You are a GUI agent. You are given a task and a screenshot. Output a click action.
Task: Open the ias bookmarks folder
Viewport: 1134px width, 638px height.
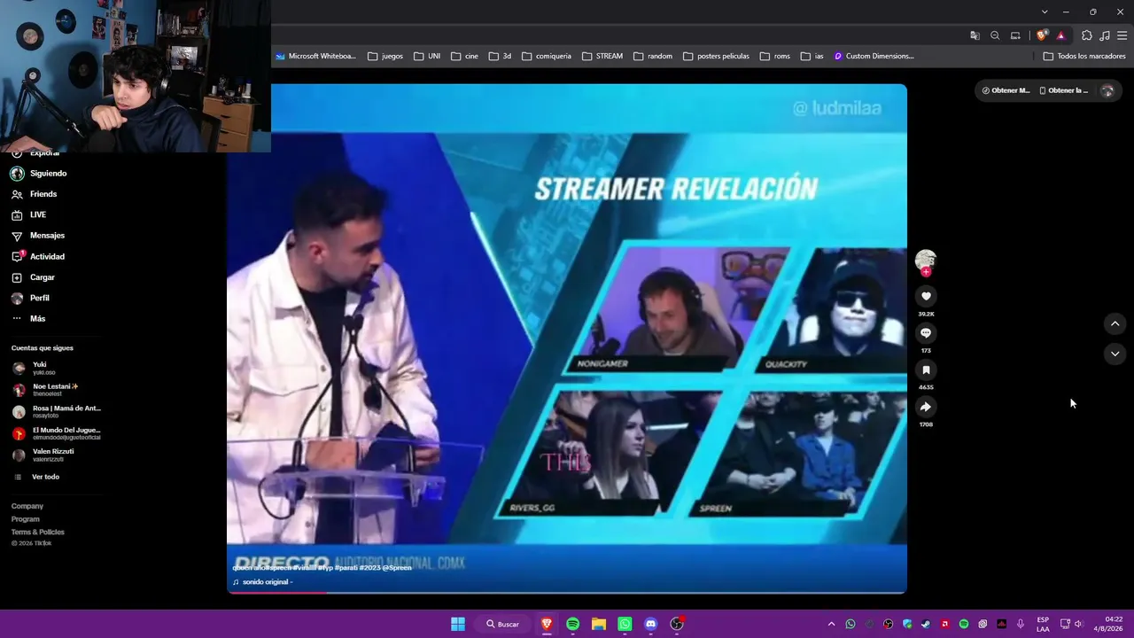(812, 56)
